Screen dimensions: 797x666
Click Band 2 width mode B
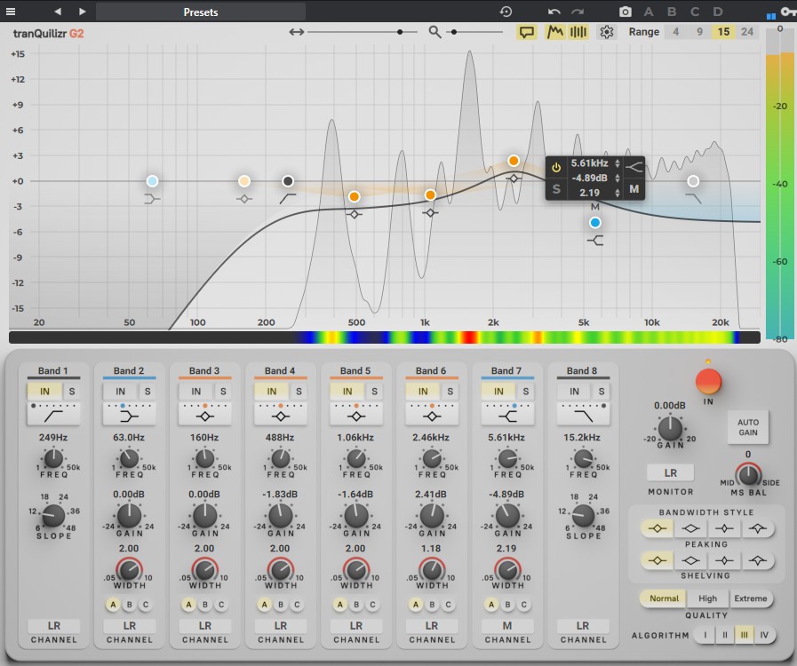tap(129, 605)
